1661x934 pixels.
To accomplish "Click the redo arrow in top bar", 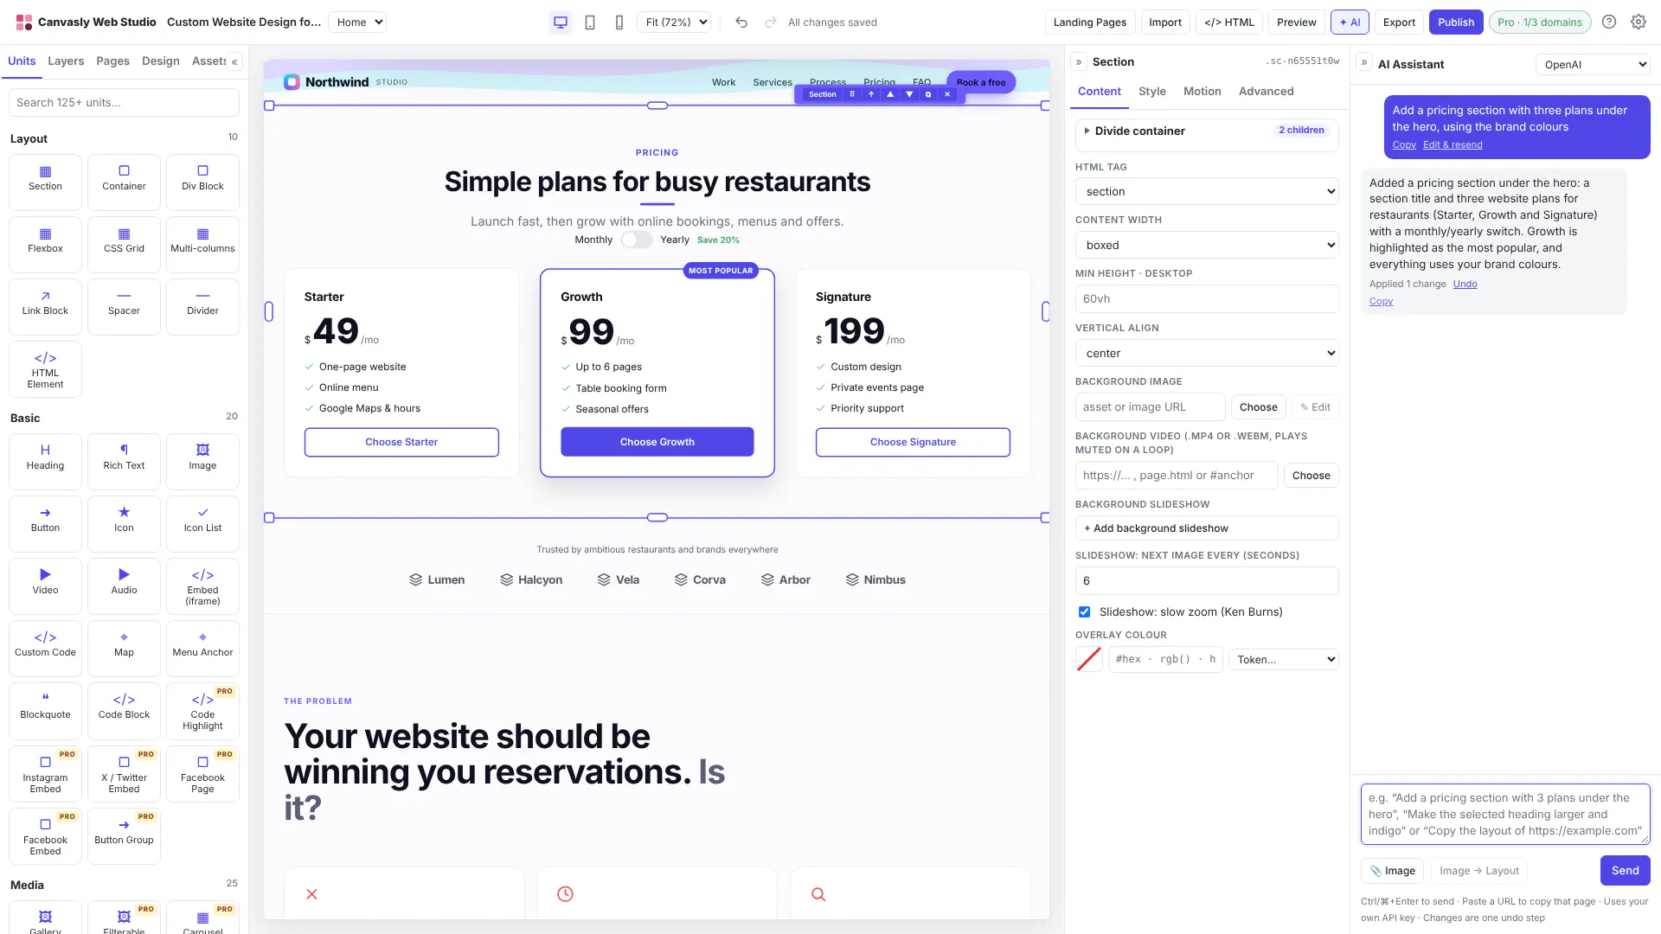I will (x=770, y=22).
